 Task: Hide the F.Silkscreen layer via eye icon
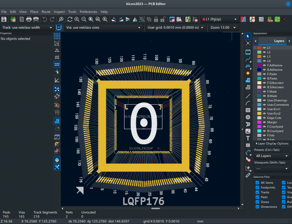coord(264,83)
